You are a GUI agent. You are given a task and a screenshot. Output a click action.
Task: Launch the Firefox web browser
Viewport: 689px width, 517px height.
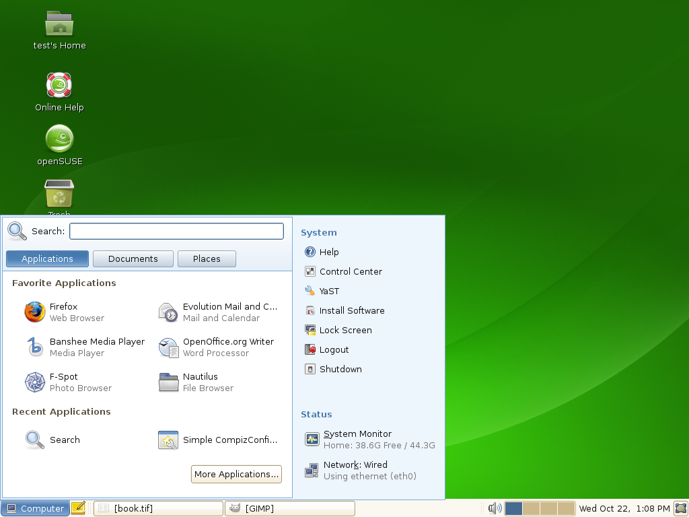click(63, 306)
